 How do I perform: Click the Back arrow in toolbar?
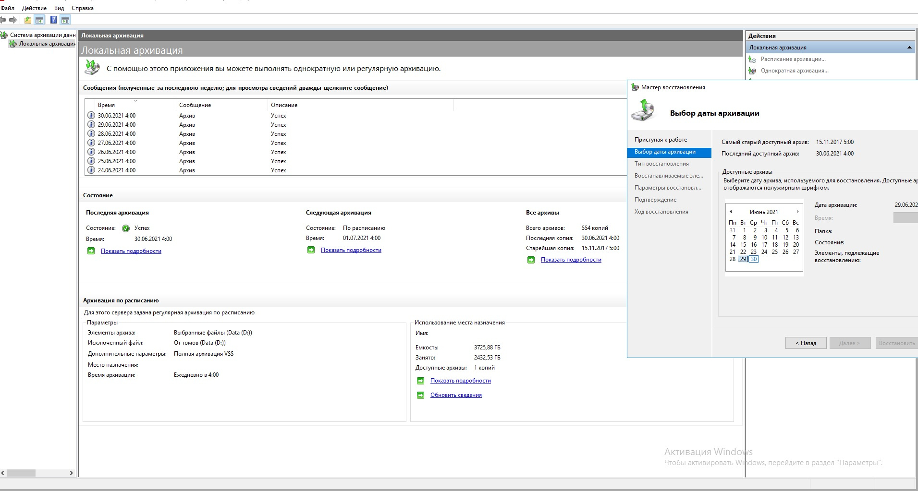click(x=3, y=20)
